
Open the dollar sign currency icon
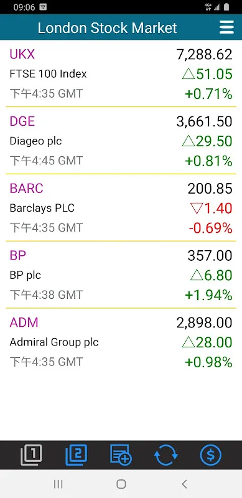pyautogui.click(x=210, y=455)
